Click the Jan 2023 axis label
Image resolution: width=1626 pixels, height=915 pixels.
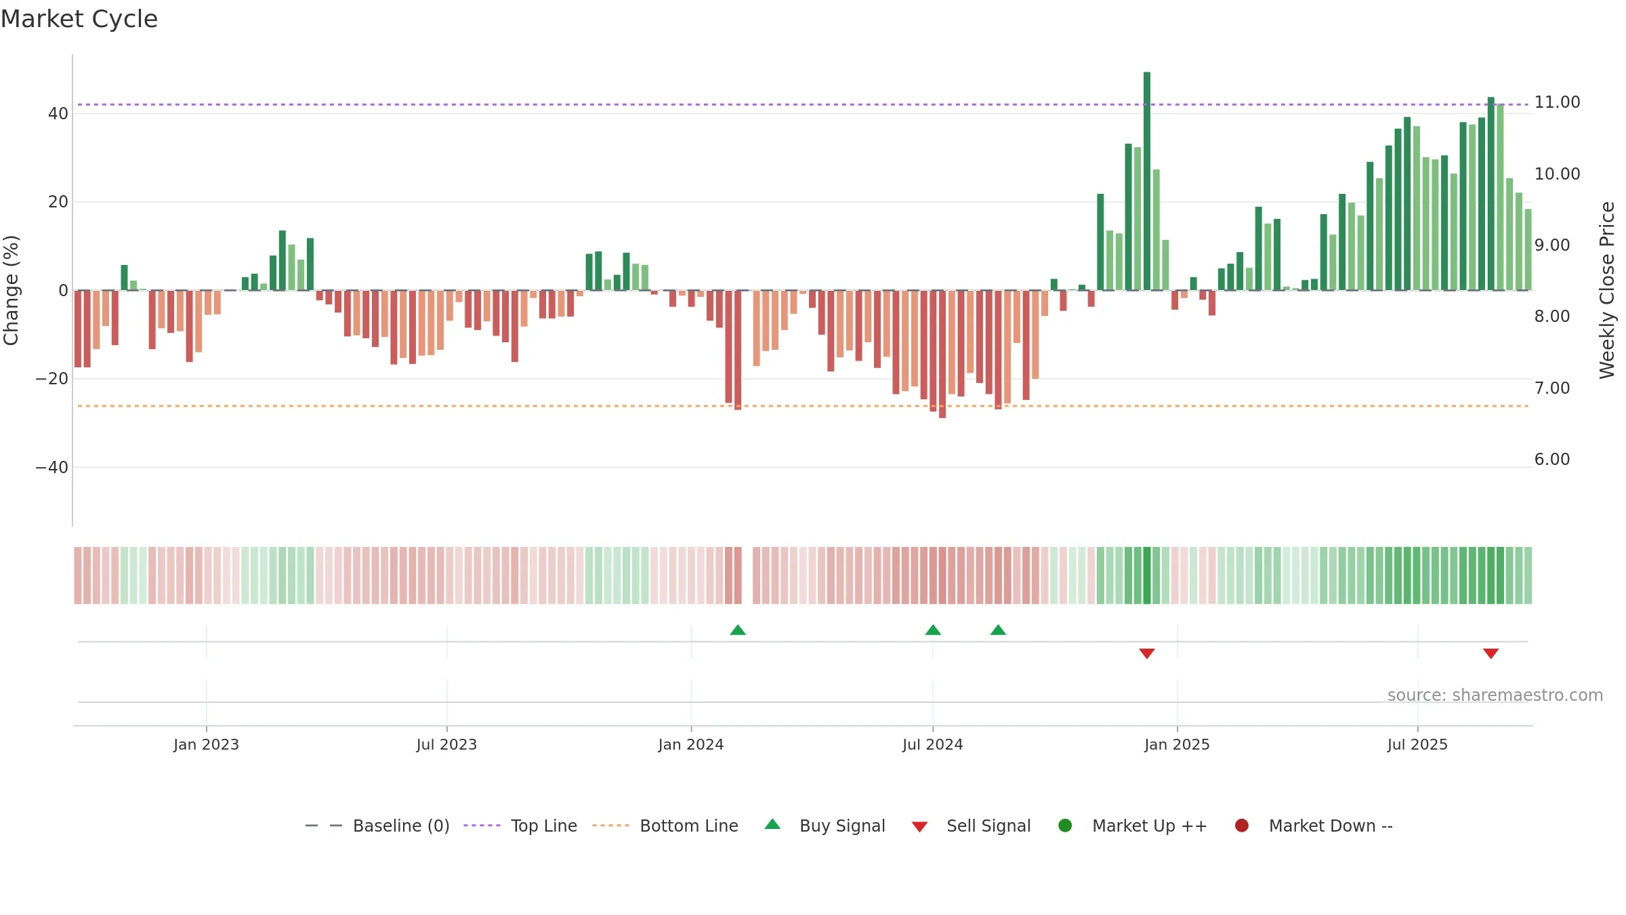click(x=206, y=744)
